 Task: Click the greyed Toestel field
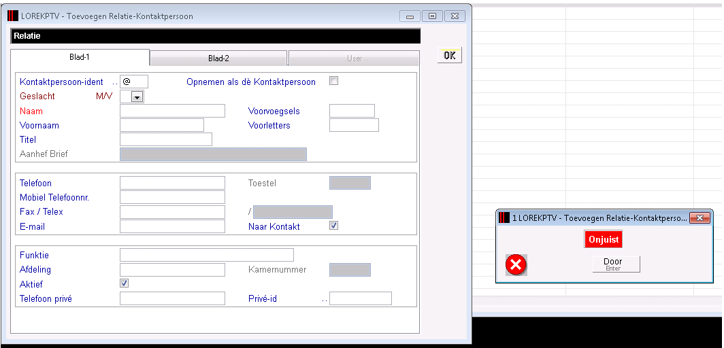pyautogui.click(x=350, y=183)
